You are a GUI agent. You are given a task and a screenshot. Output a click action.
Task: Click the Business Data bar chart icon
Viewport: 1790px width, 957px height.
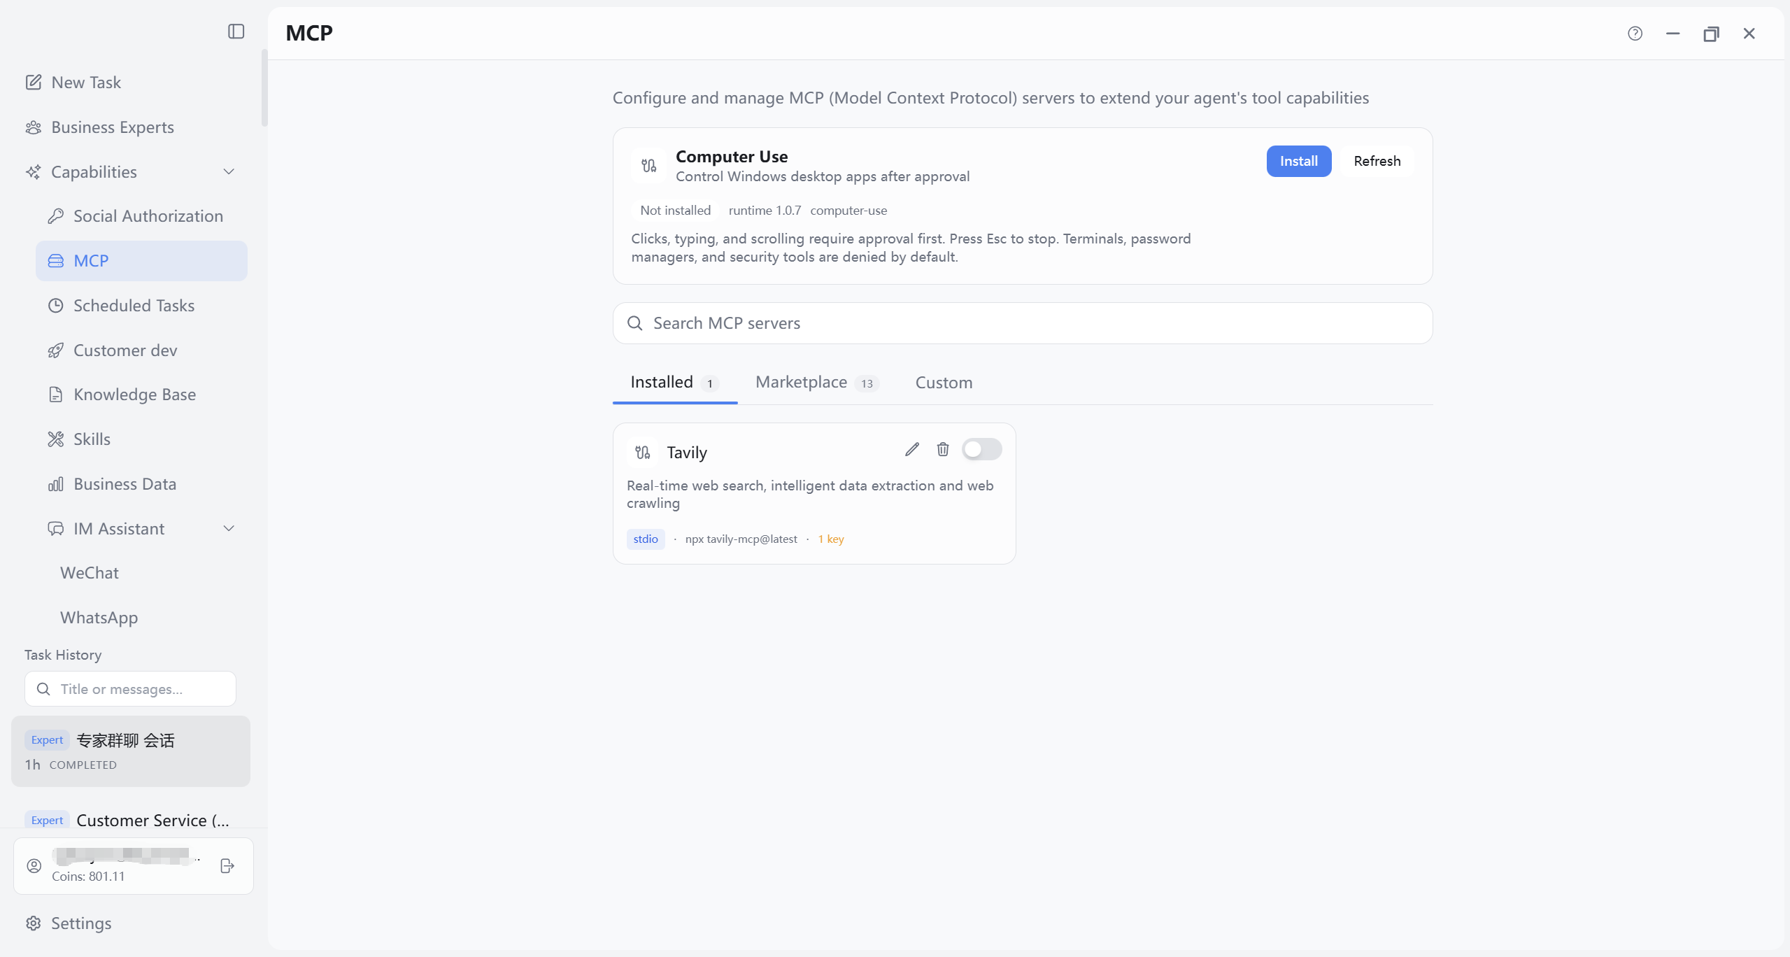tap(56, 484)
